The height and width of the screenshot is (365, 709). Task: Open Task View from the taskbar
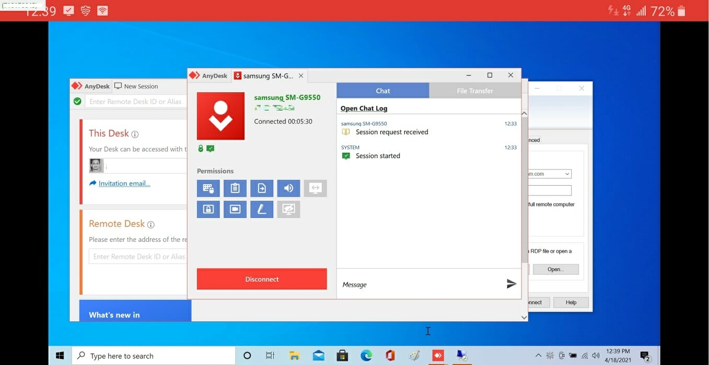pos(270,356)
